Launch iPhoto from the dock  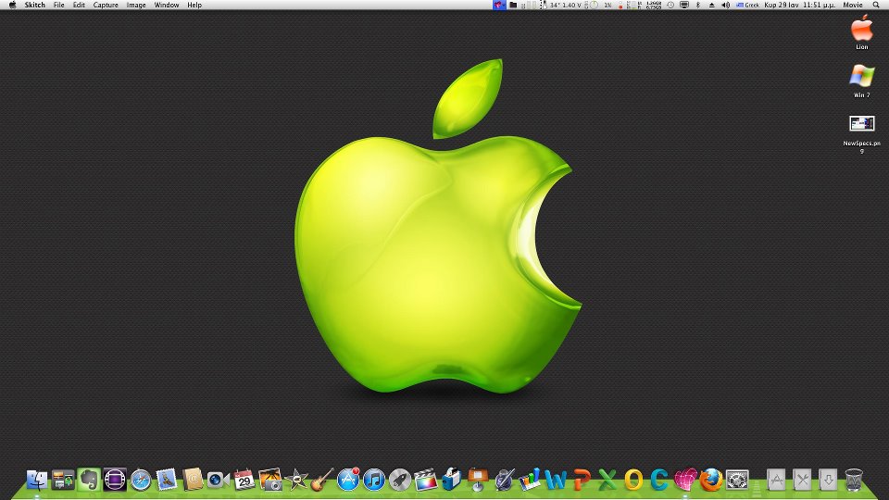coord(270,481)
